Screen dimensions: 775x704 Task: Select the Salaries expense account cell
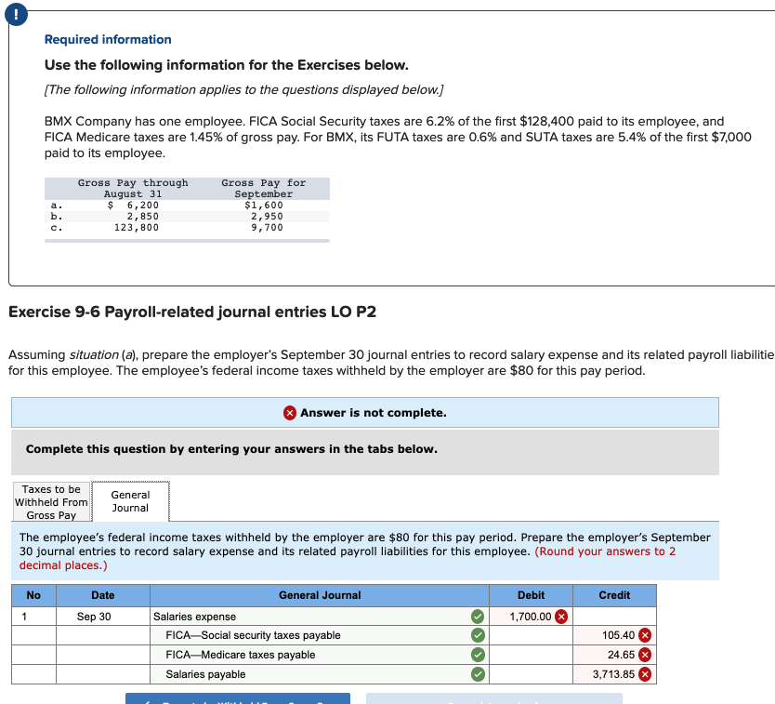pos(320,617)
